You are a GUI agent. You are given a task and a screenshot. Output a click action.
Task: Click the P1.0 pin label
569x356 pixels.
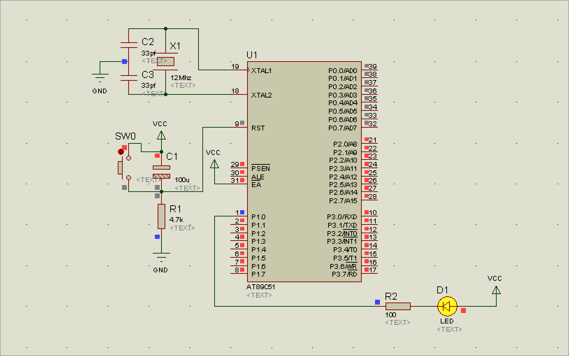258,217
